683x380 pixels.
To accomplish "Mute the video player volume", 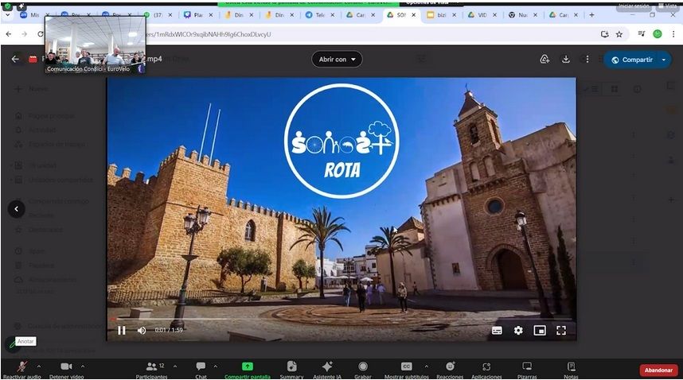I will 142,331.
